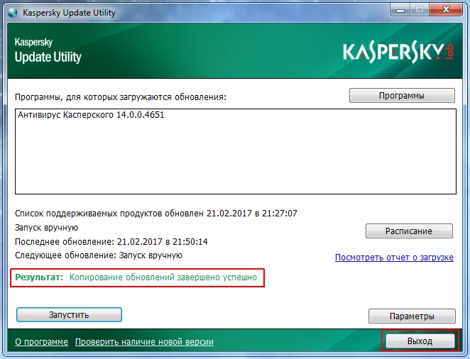
Task: Open the О программе link
Action: (x=41, y=342)
